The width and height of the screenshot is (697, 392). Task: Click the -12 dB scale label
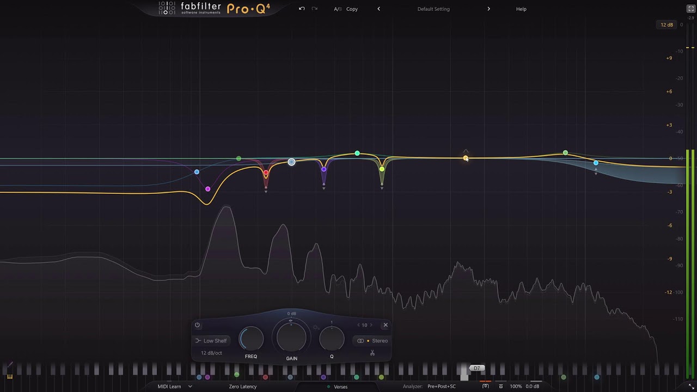[x=669, y=292]
